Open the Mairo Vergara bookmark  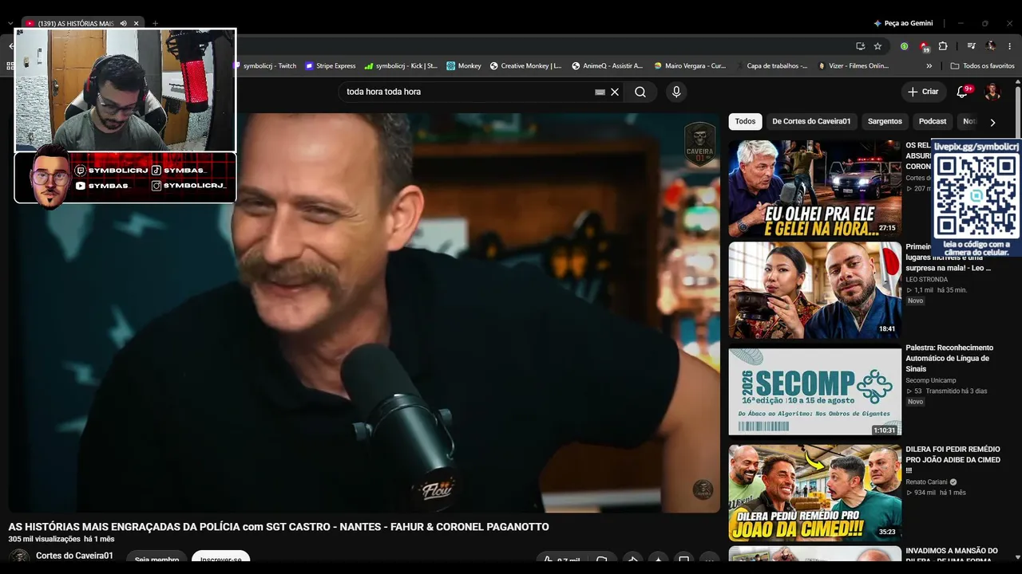(690, 66)
